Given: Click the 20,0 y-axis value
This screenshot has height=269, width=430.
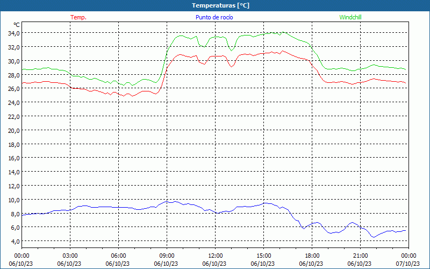Looking at the screenshot, I should pyautogui.click(x=14, y=131).
